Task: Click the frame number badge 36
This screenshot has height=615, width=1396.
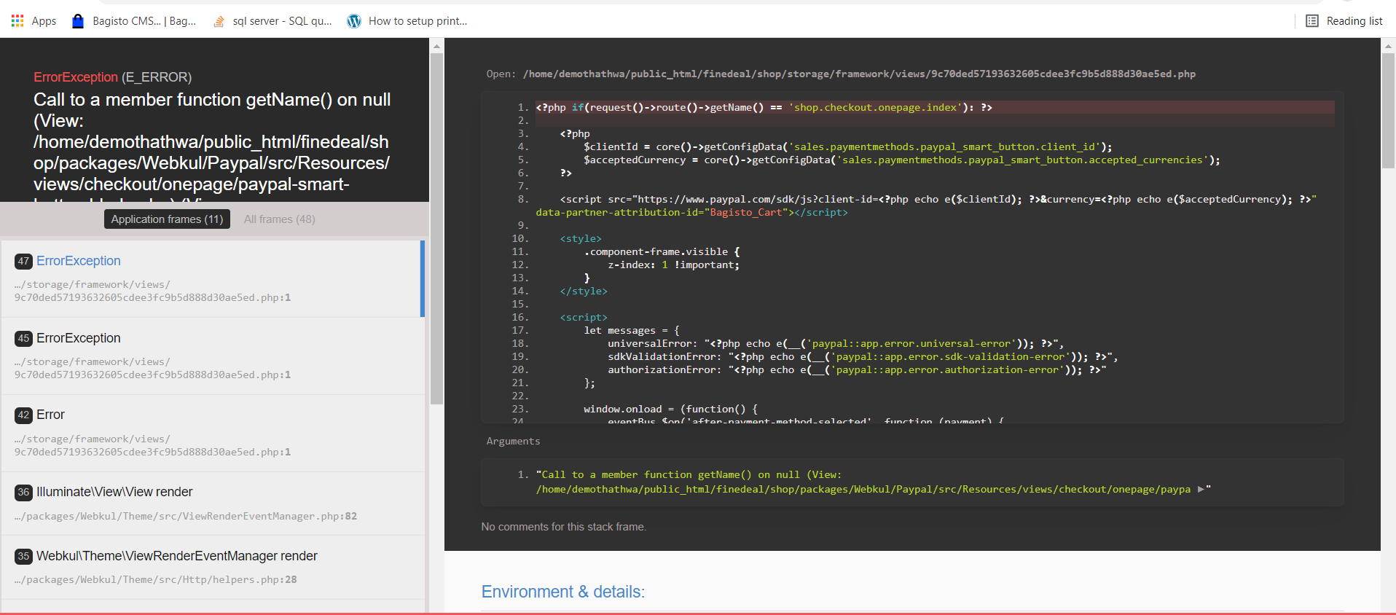Action: (x=23, y=492)
